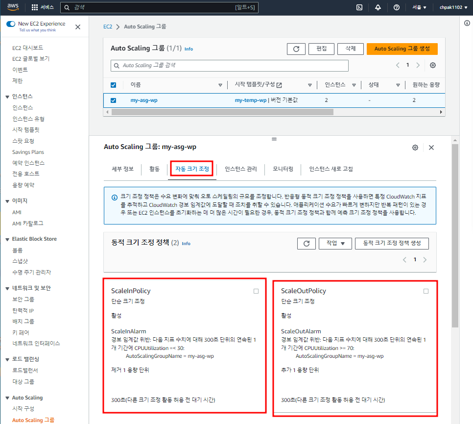Select the ScaleInPolicy checkbox
The width and height of the screenshot is (473, 424).
[256, 291]
